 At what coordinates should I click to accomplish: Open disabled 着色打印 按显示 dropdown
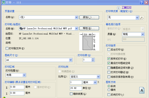click(x=143, y=29)
